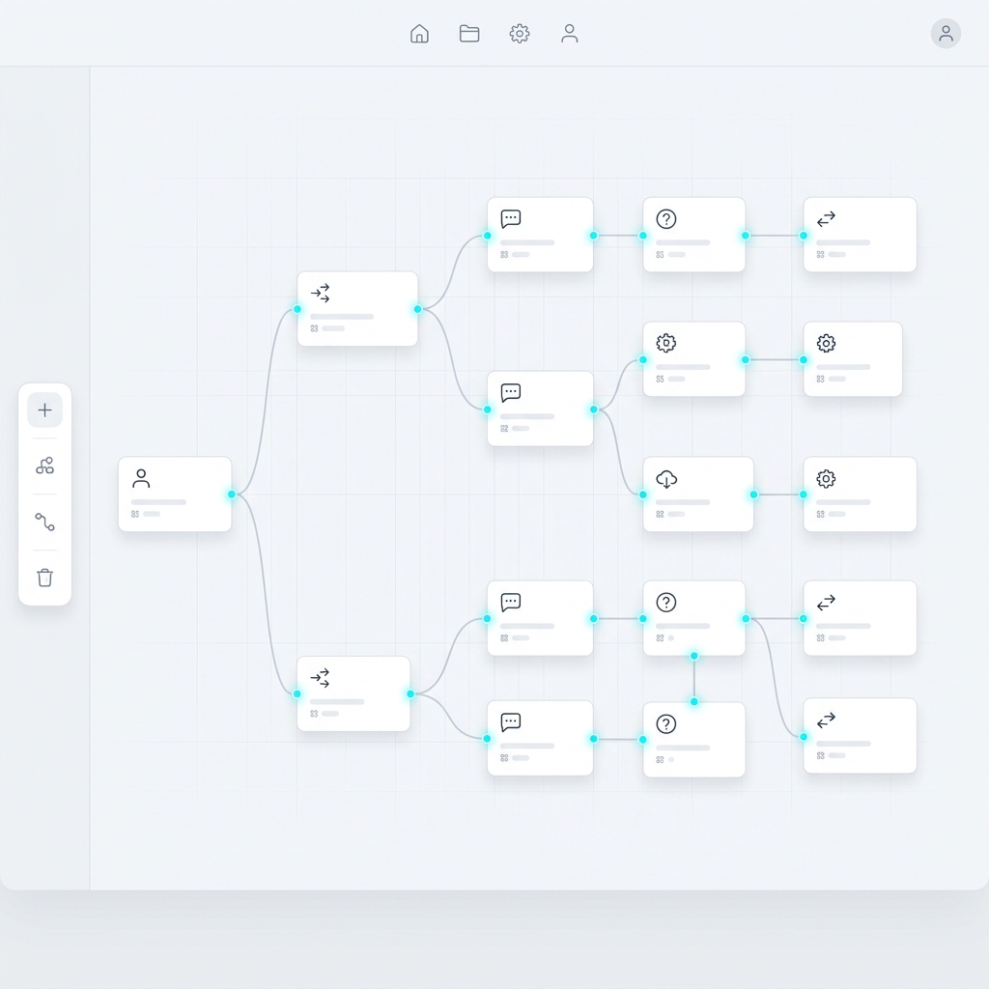The image size is (989, 989).
Task: Select the person start node on the canvas
Action: click(x=175, y=494)
